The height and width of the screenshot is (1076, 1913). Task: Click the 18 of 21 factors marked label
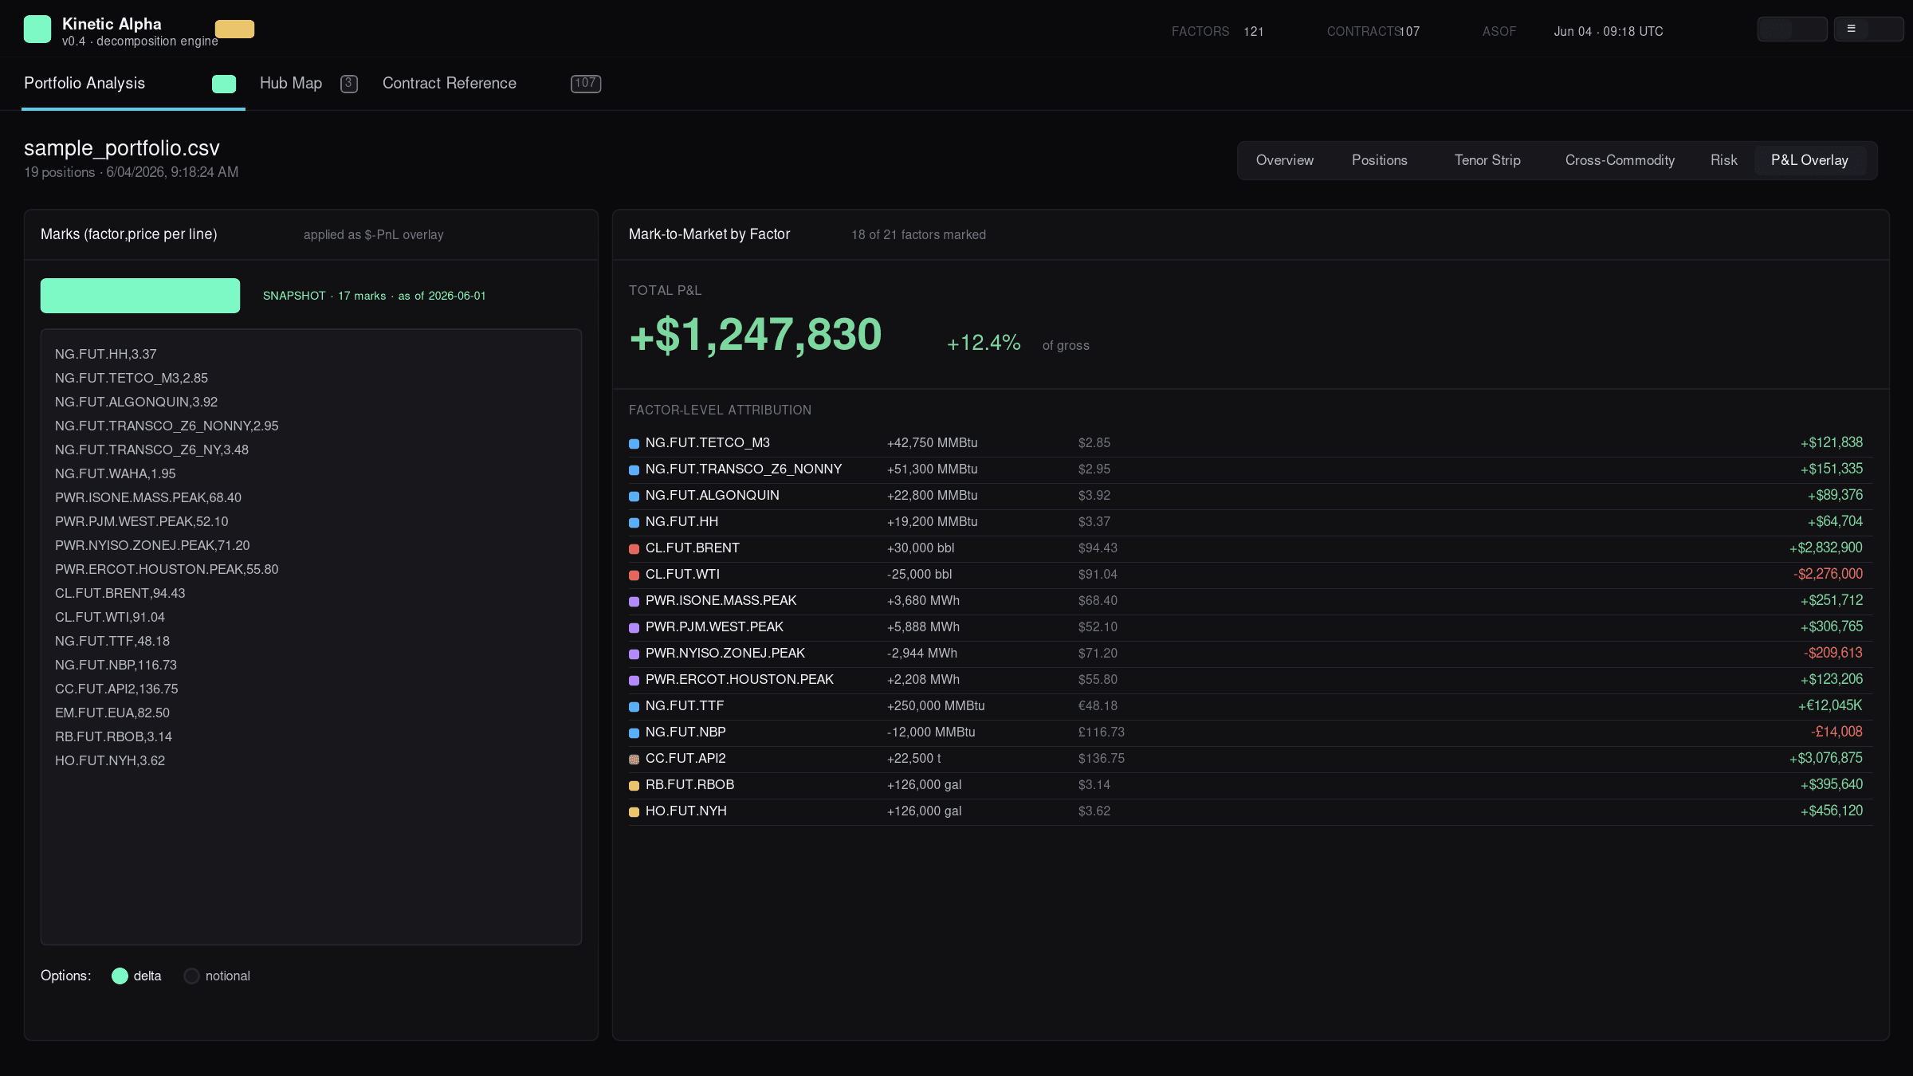(x=918, y=235)
